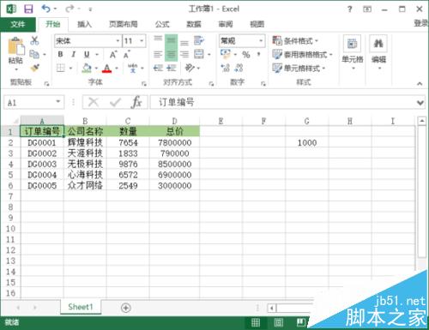The height and width of the screenshot is (330, 429).
Task: Increase decimal places icon
Action: (226, 68)
